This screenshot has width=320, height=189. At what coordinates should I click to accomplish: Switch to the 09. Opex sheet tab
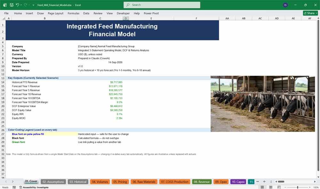pos(221,182)
